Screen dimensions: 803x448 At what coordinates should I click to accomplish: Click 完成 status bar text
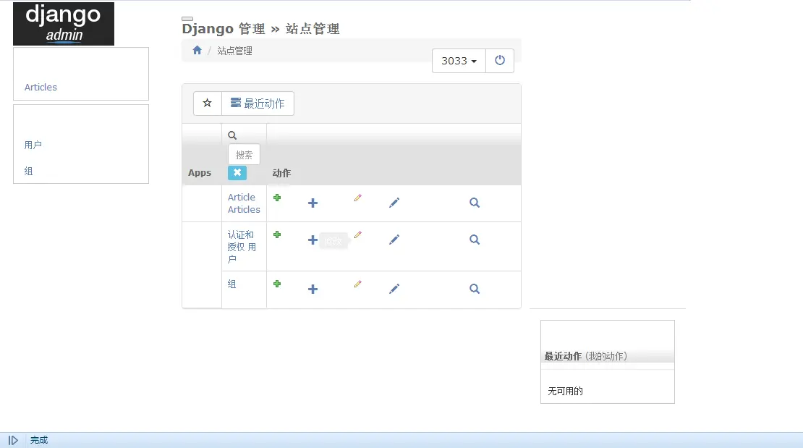tap(39, 440)
